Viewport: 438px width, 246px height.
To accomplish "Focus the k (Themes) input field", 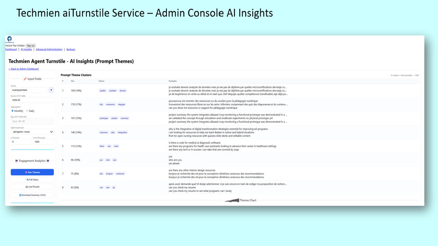I will pyautogui.click(x=21, y=142).
